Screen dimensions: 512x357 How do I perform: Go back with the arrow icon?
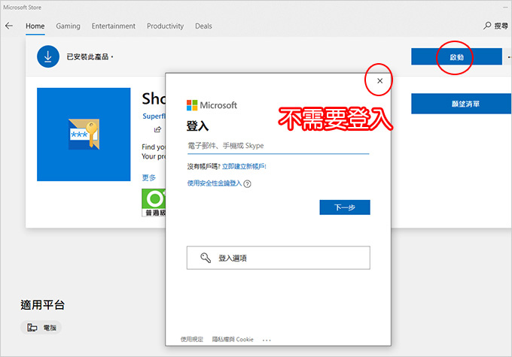pos(9,26)
